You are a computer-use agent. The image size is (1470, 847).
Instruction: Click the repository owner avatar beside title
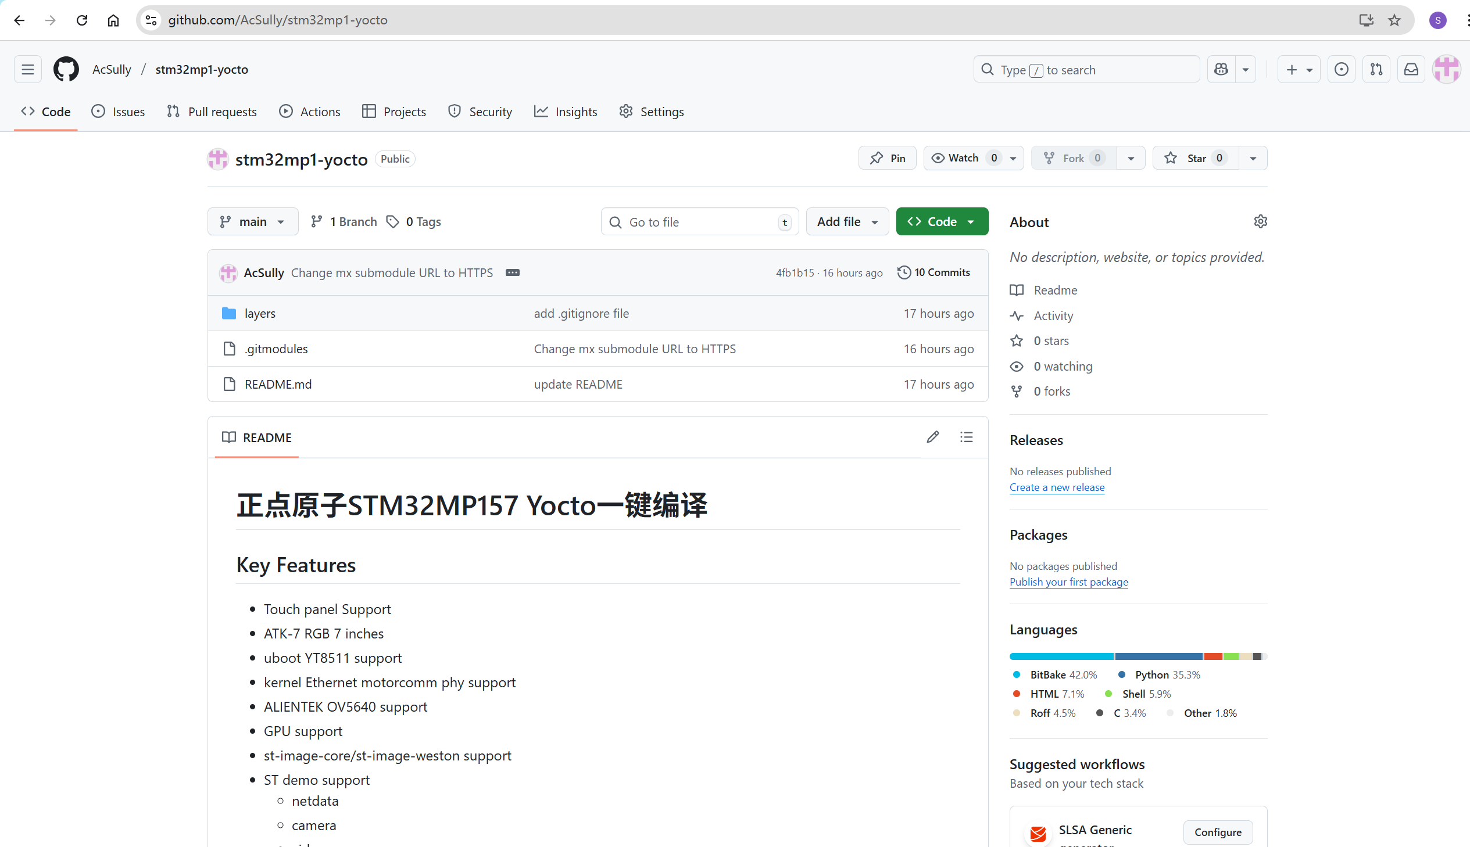[x=217, y=159]
